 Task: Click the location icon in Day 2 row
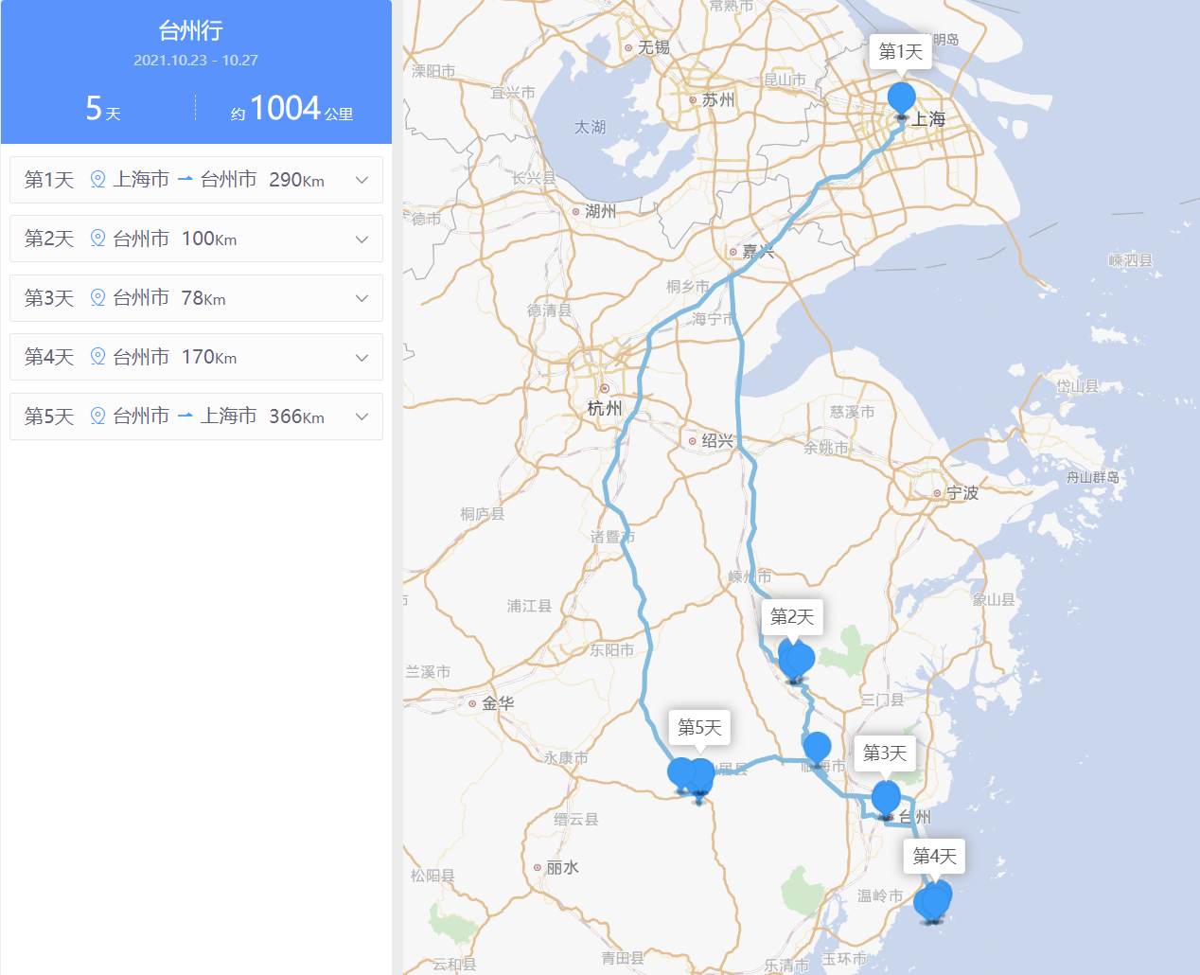click(x=97, y=239)
